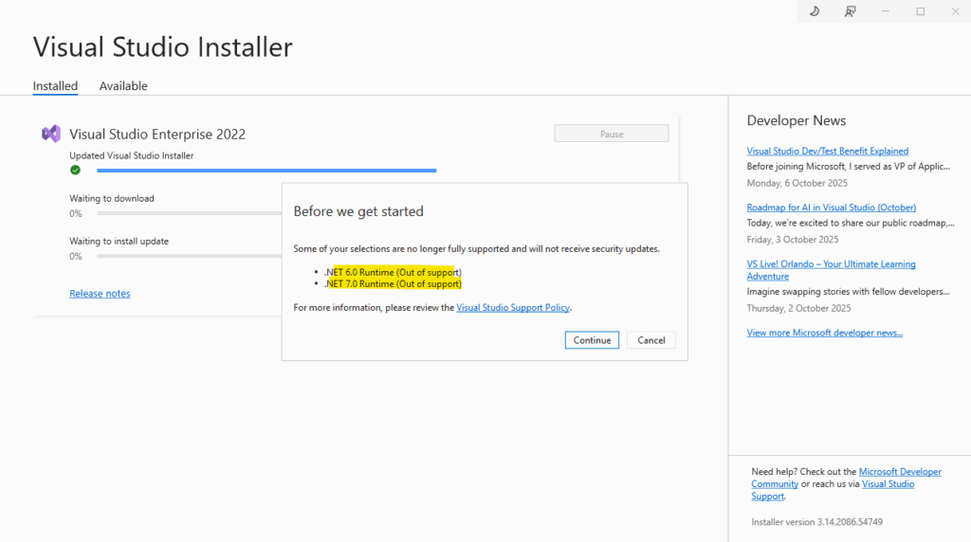Click the Developer News heading
The width and height of the screenshot is (971, 542).
[797, 120]
